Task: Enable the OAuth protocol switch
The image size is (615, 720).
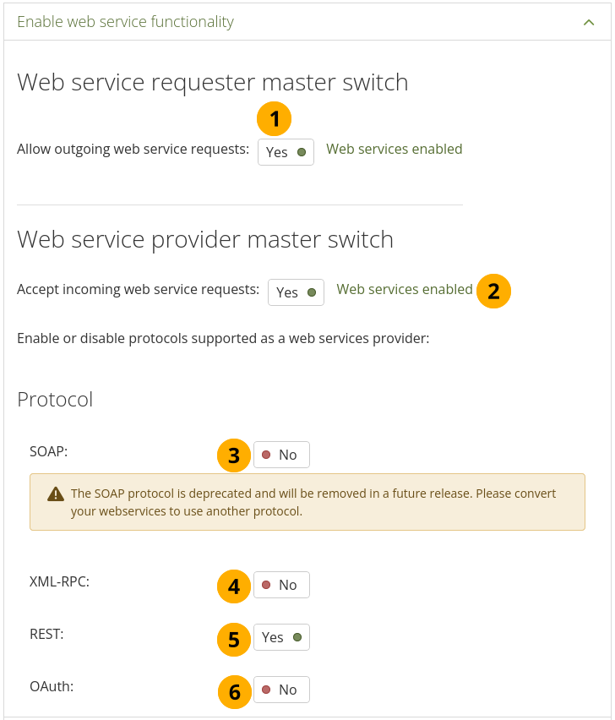Action: click(x=281, y=690)
